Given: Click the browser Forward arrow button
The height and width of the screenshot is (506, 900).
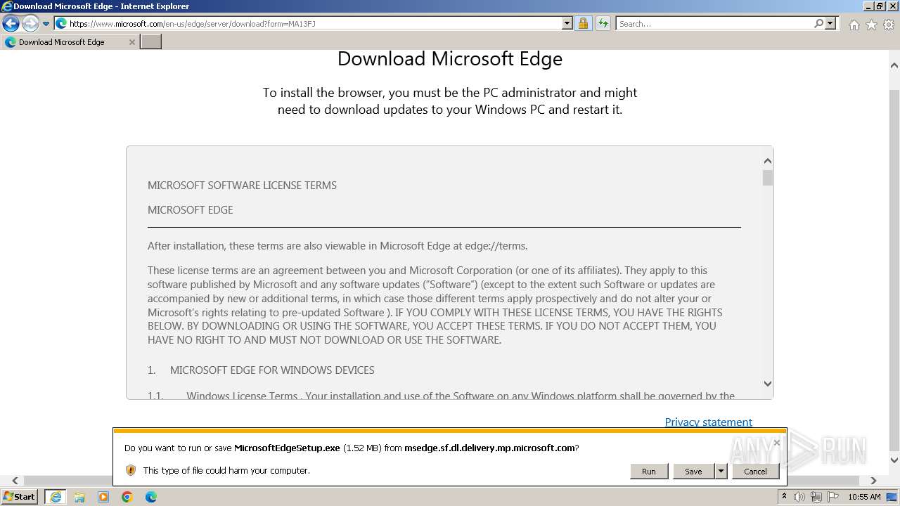Looking at the screenshot, I should (30, 24).
